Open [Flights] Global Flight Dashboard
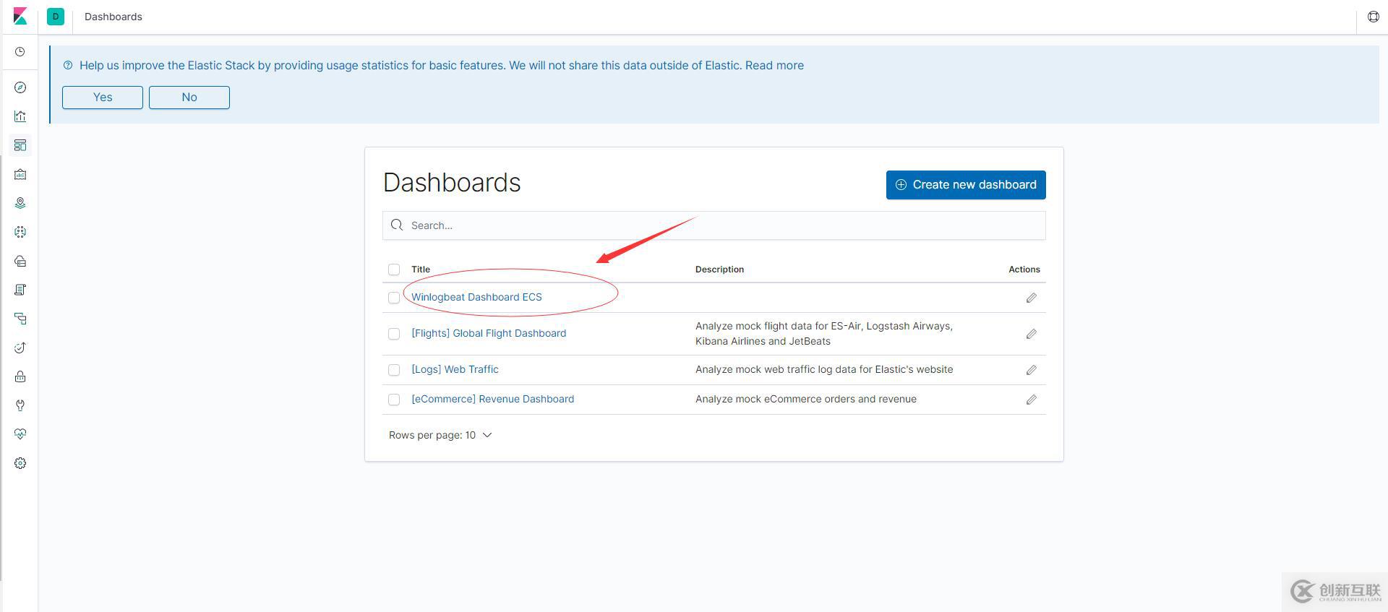1388x612 pixels. 489,333
